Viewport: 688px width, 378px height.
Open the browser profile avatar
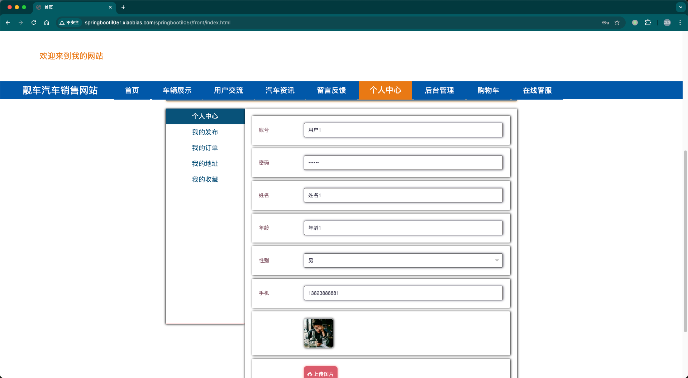click(667, 23)
